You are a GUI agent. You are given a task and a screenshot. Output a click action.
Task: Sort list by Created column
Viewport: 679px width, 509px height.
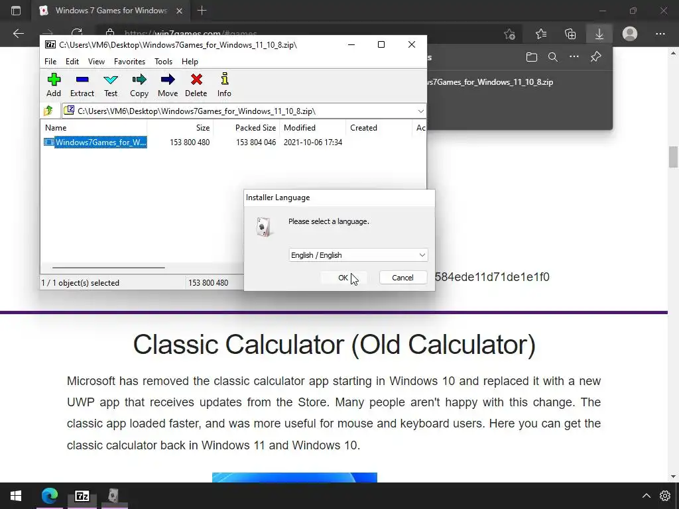pyautogui.click(x=379, y=128)
